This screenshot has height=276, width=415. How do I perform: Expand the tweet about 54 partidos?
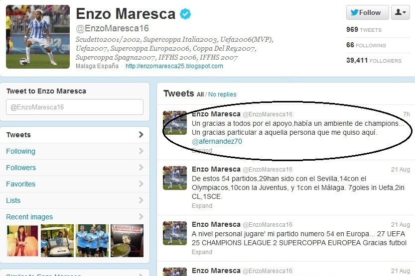(x=202, y=206)
